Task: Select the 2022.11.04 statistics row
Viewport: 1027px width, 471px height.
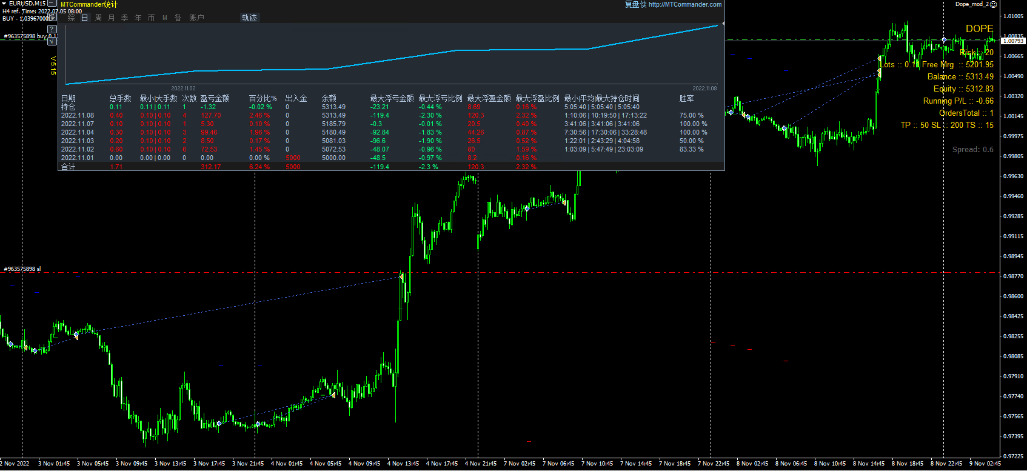Action: coord(78,132)
